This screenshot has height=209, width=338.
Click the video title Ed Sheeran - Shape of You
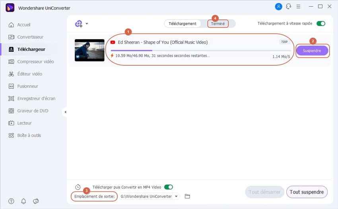163,42
